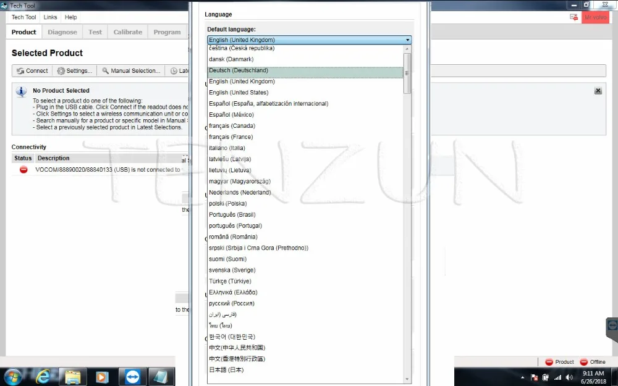
Task: Switch to the Diagnose tab
Action: 62,32
